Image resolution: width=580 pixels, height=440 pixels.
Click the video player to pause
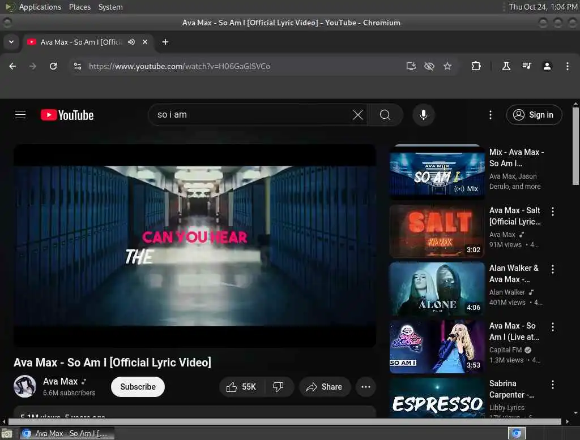tap(195, 245)
